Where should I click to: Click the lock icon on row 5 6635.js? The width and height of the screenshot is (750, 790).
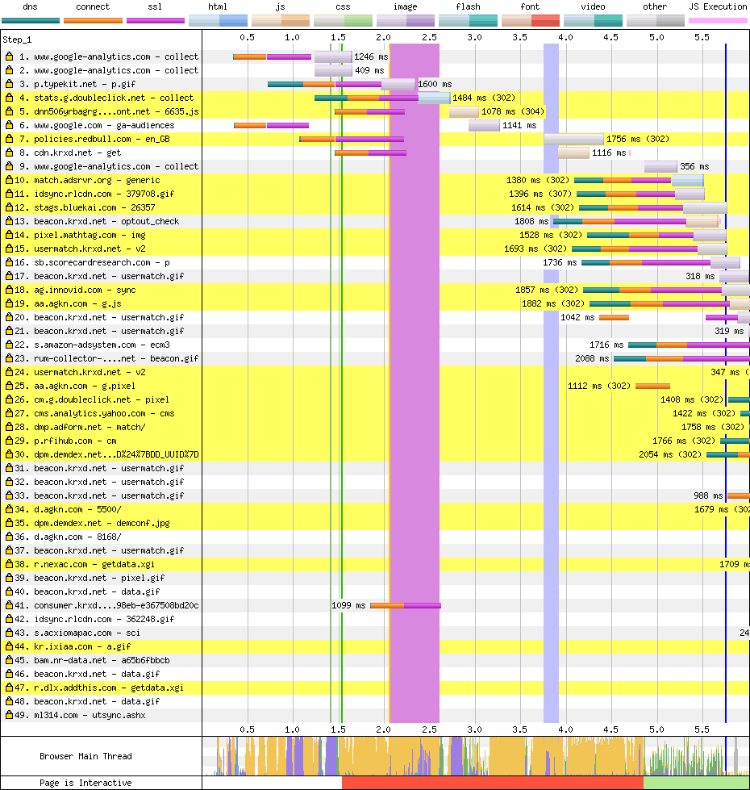click(9, 111)
